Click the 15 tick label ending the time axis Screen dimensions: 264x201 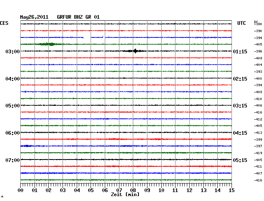pyautogui.click(x=232, y=190)
